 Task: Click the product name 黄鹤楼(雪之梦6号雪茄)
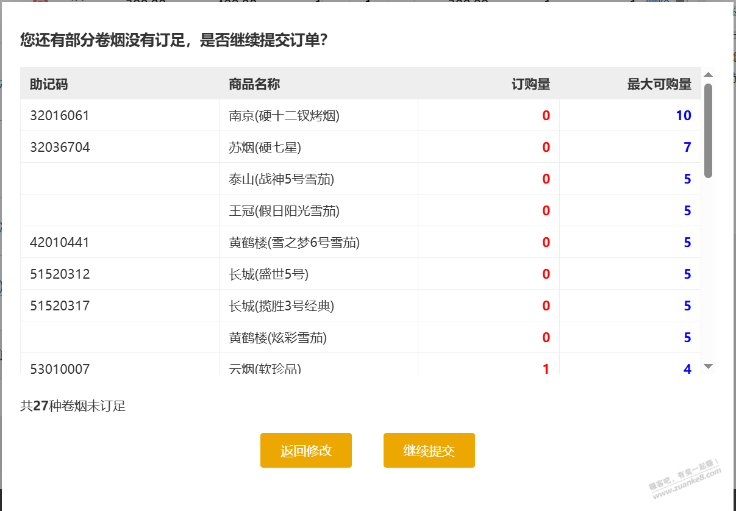point(295,242)
